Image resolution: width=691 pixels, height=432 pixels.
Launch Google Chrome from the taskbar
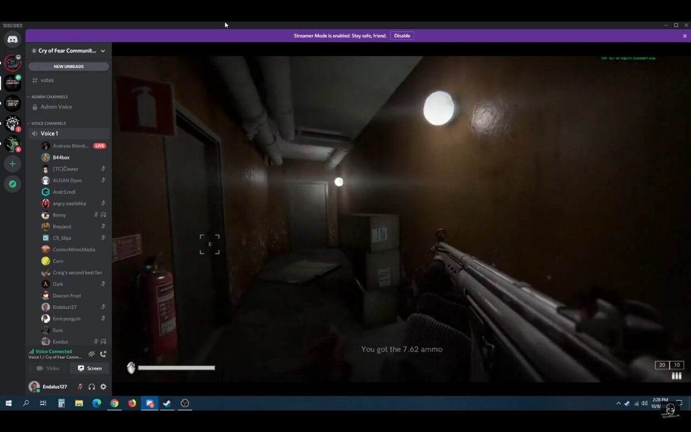(115, 403)
